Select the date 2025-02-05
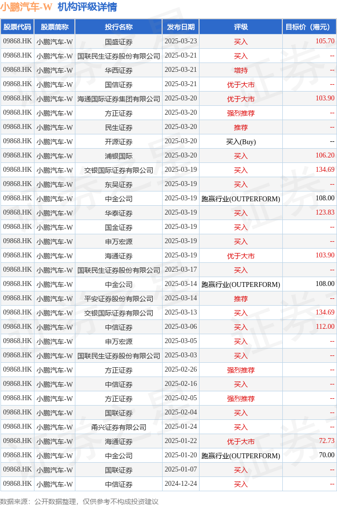The width and height of the screenshot is (337, 506). [181, 398]
